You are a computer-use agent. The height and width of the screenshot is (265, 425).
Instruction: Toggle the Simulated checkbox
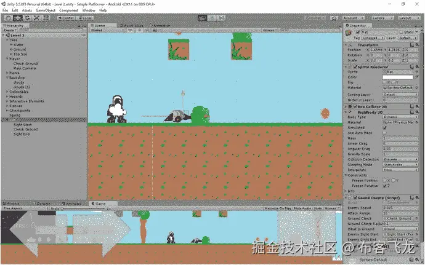point(384,127)
